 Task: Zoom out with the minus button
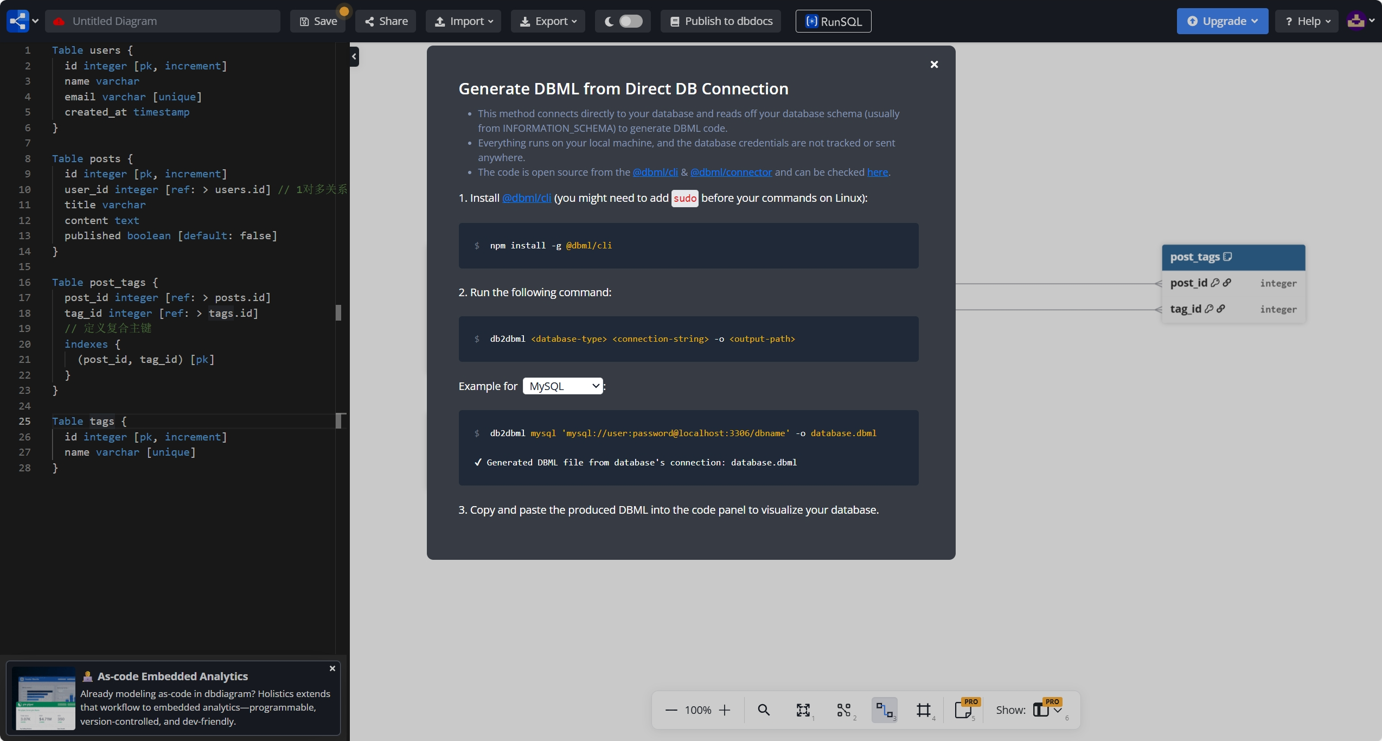point(671,710)
